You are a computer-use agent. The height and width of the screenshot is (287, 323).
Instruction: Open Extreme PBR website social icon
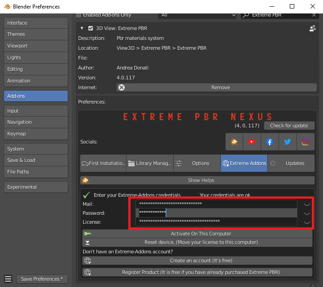(234, 142)
